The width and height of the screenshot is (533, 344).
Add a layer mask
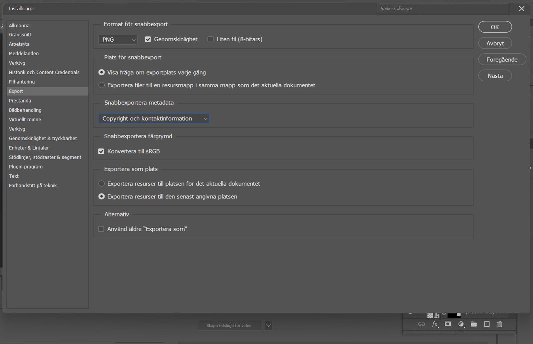pyautogui.click(x=448, y=324)
